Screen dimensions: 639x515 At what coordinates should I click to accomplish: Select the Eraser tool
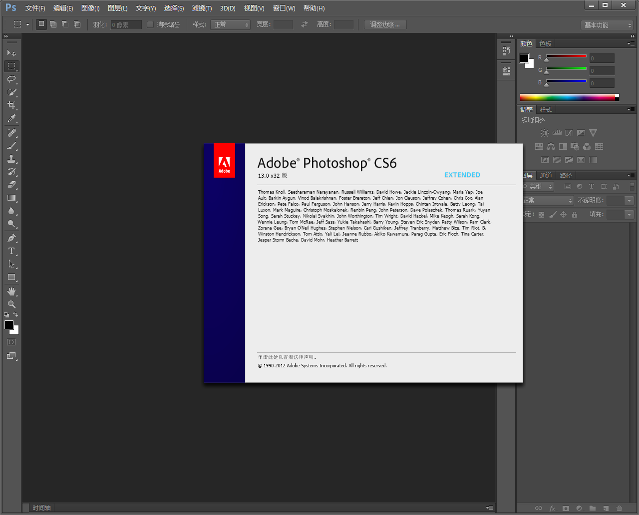pyautogui.click(x=11, y=185)
